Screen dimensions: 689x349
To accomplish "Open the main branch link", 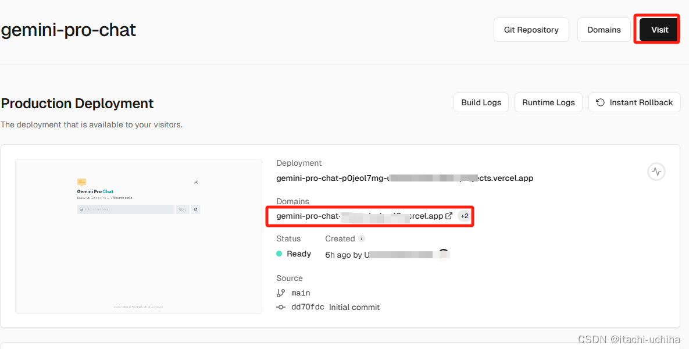I will click(x=301, y=293).
